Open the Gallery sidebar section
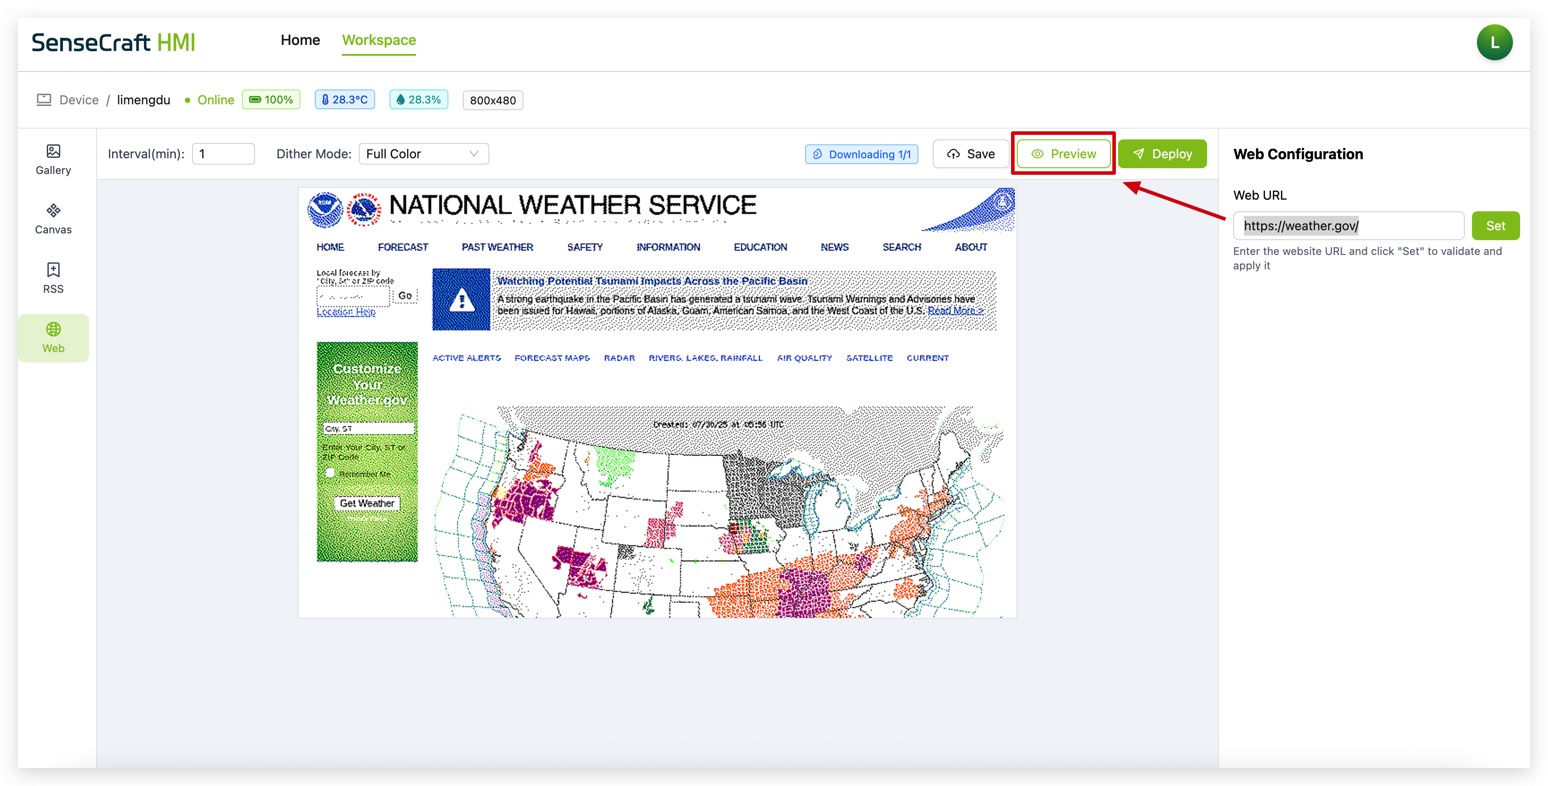 pyautogui.click(x=53, y=160)
